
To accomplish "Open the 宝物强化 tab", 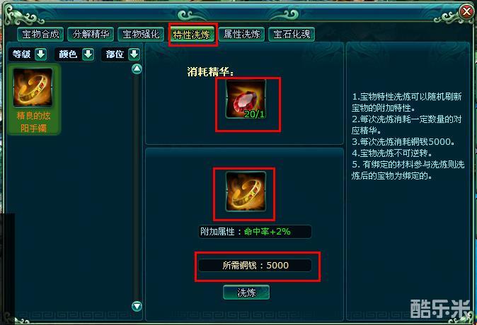I will click(x=141, y=34).
